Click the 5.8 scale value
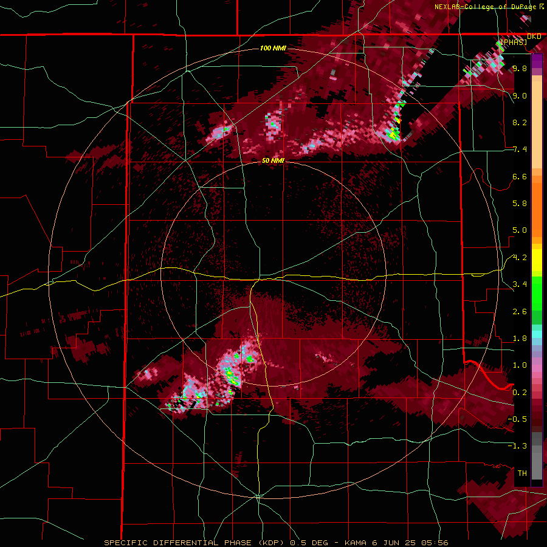This screenshot has width=547, height=547. [x=520, y=204]
